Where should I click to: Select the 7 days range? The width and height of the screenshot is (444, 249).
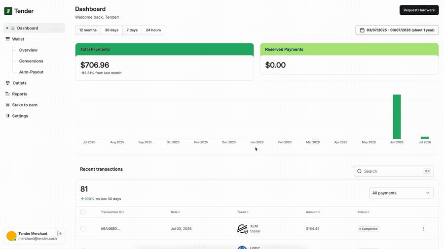tap(132, 30)
